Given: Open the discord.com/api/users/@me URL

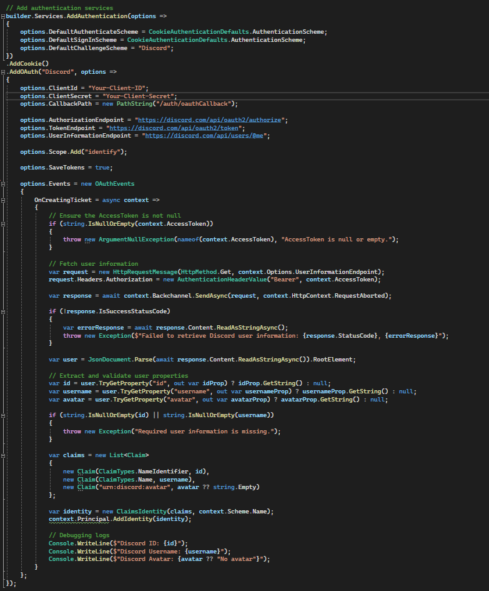Looking at the screenshot, I should point(204,136).
